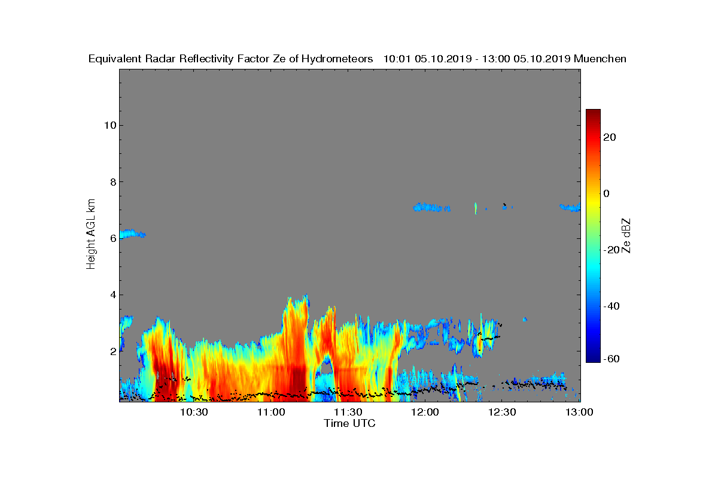Click the colorbar value 0
The width and height of the screenshot is (718, 479).
coord(607,193)
